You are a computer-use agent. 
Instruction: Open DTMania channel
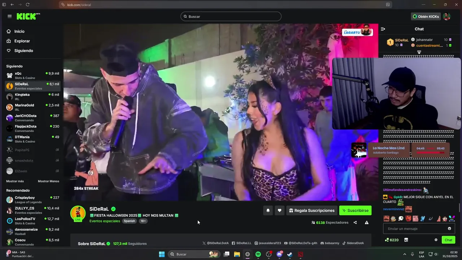pyautogui.click(x=32, y=139)
